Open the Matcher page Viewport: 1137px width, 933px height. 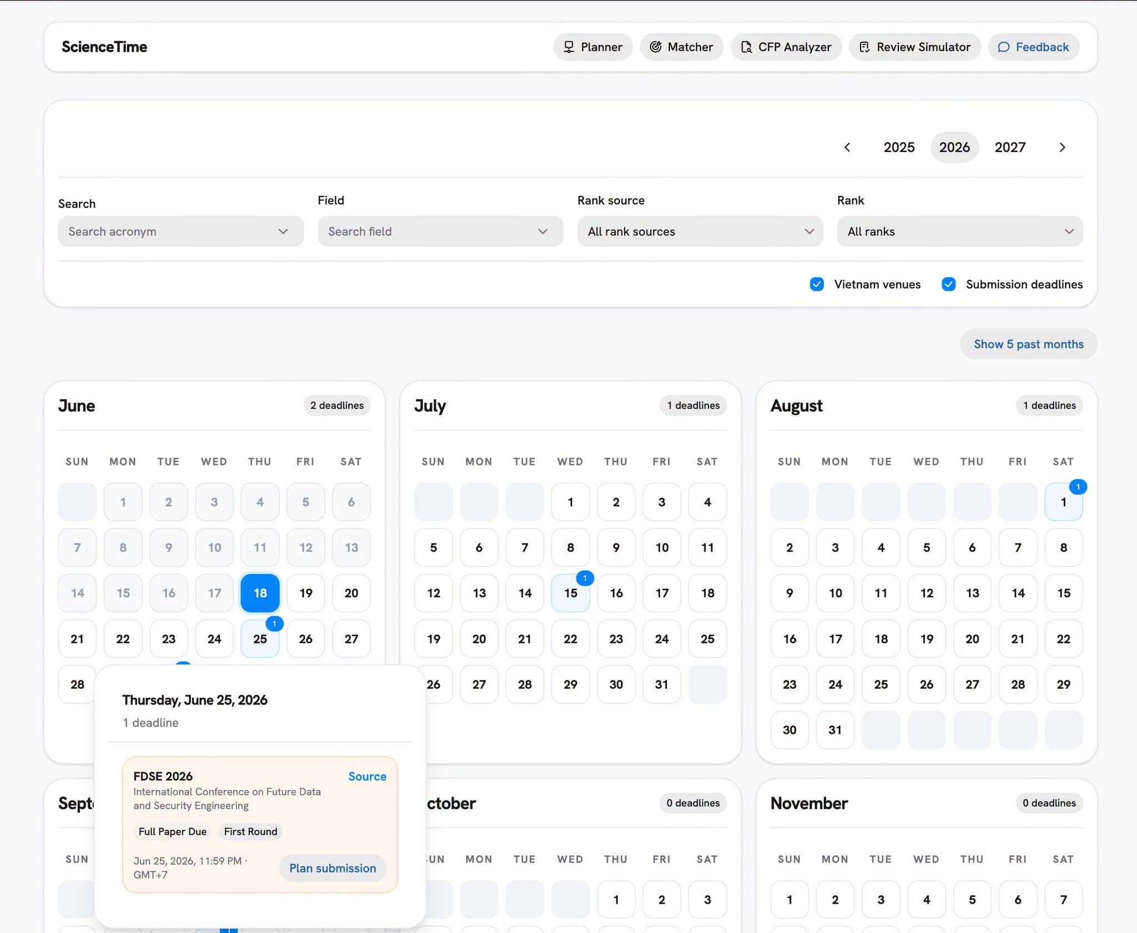coord(681,47)
